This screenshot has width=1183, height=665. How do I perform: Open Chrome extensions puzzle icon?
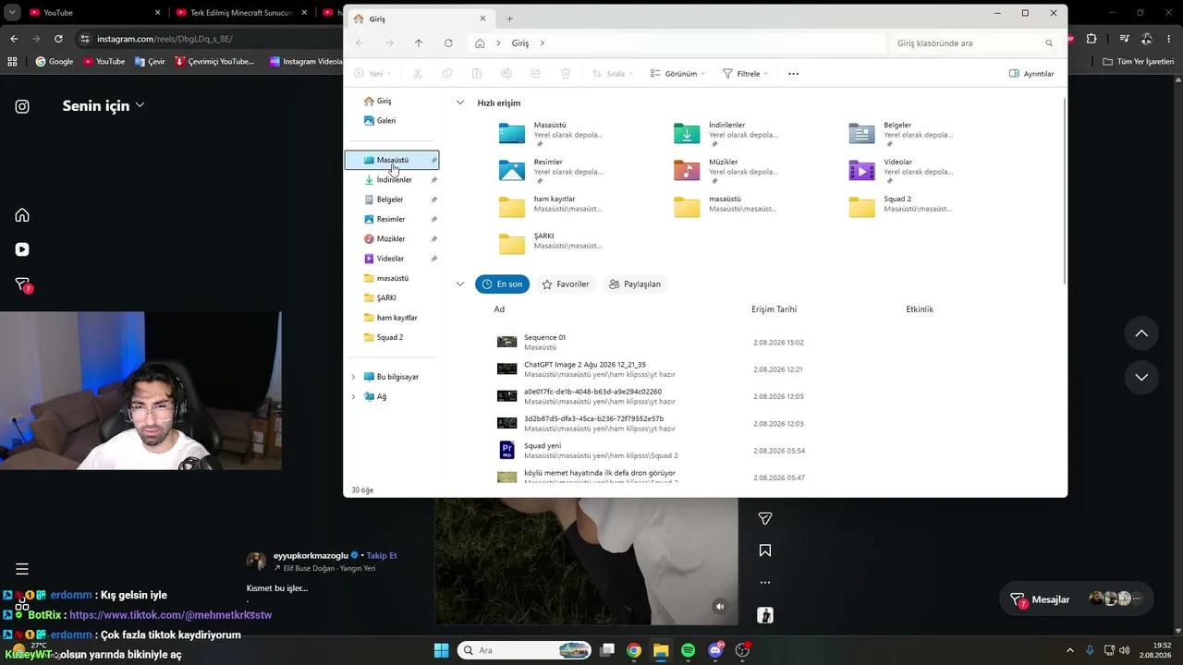point(1092,39)
